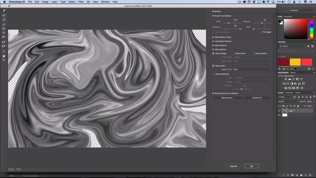Click the lock all icon in Layers panel

298,106
